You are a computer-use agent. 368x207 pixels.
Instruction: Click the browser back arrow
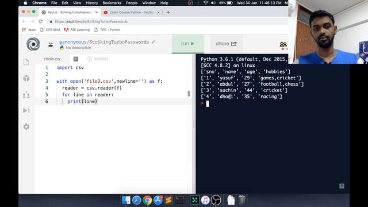click(24, 21)
